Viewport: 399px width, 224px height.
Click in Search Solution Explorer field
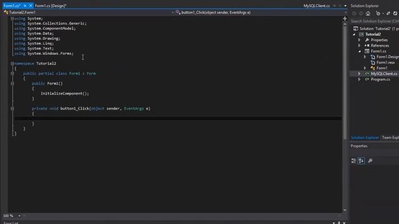coord(375,21)
